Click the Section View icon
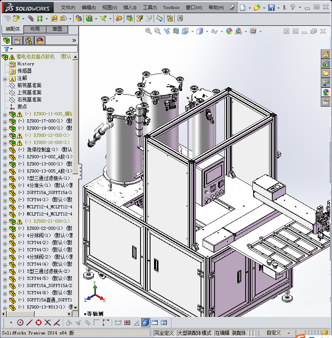The image size is (332, 338). coord(176,31)
